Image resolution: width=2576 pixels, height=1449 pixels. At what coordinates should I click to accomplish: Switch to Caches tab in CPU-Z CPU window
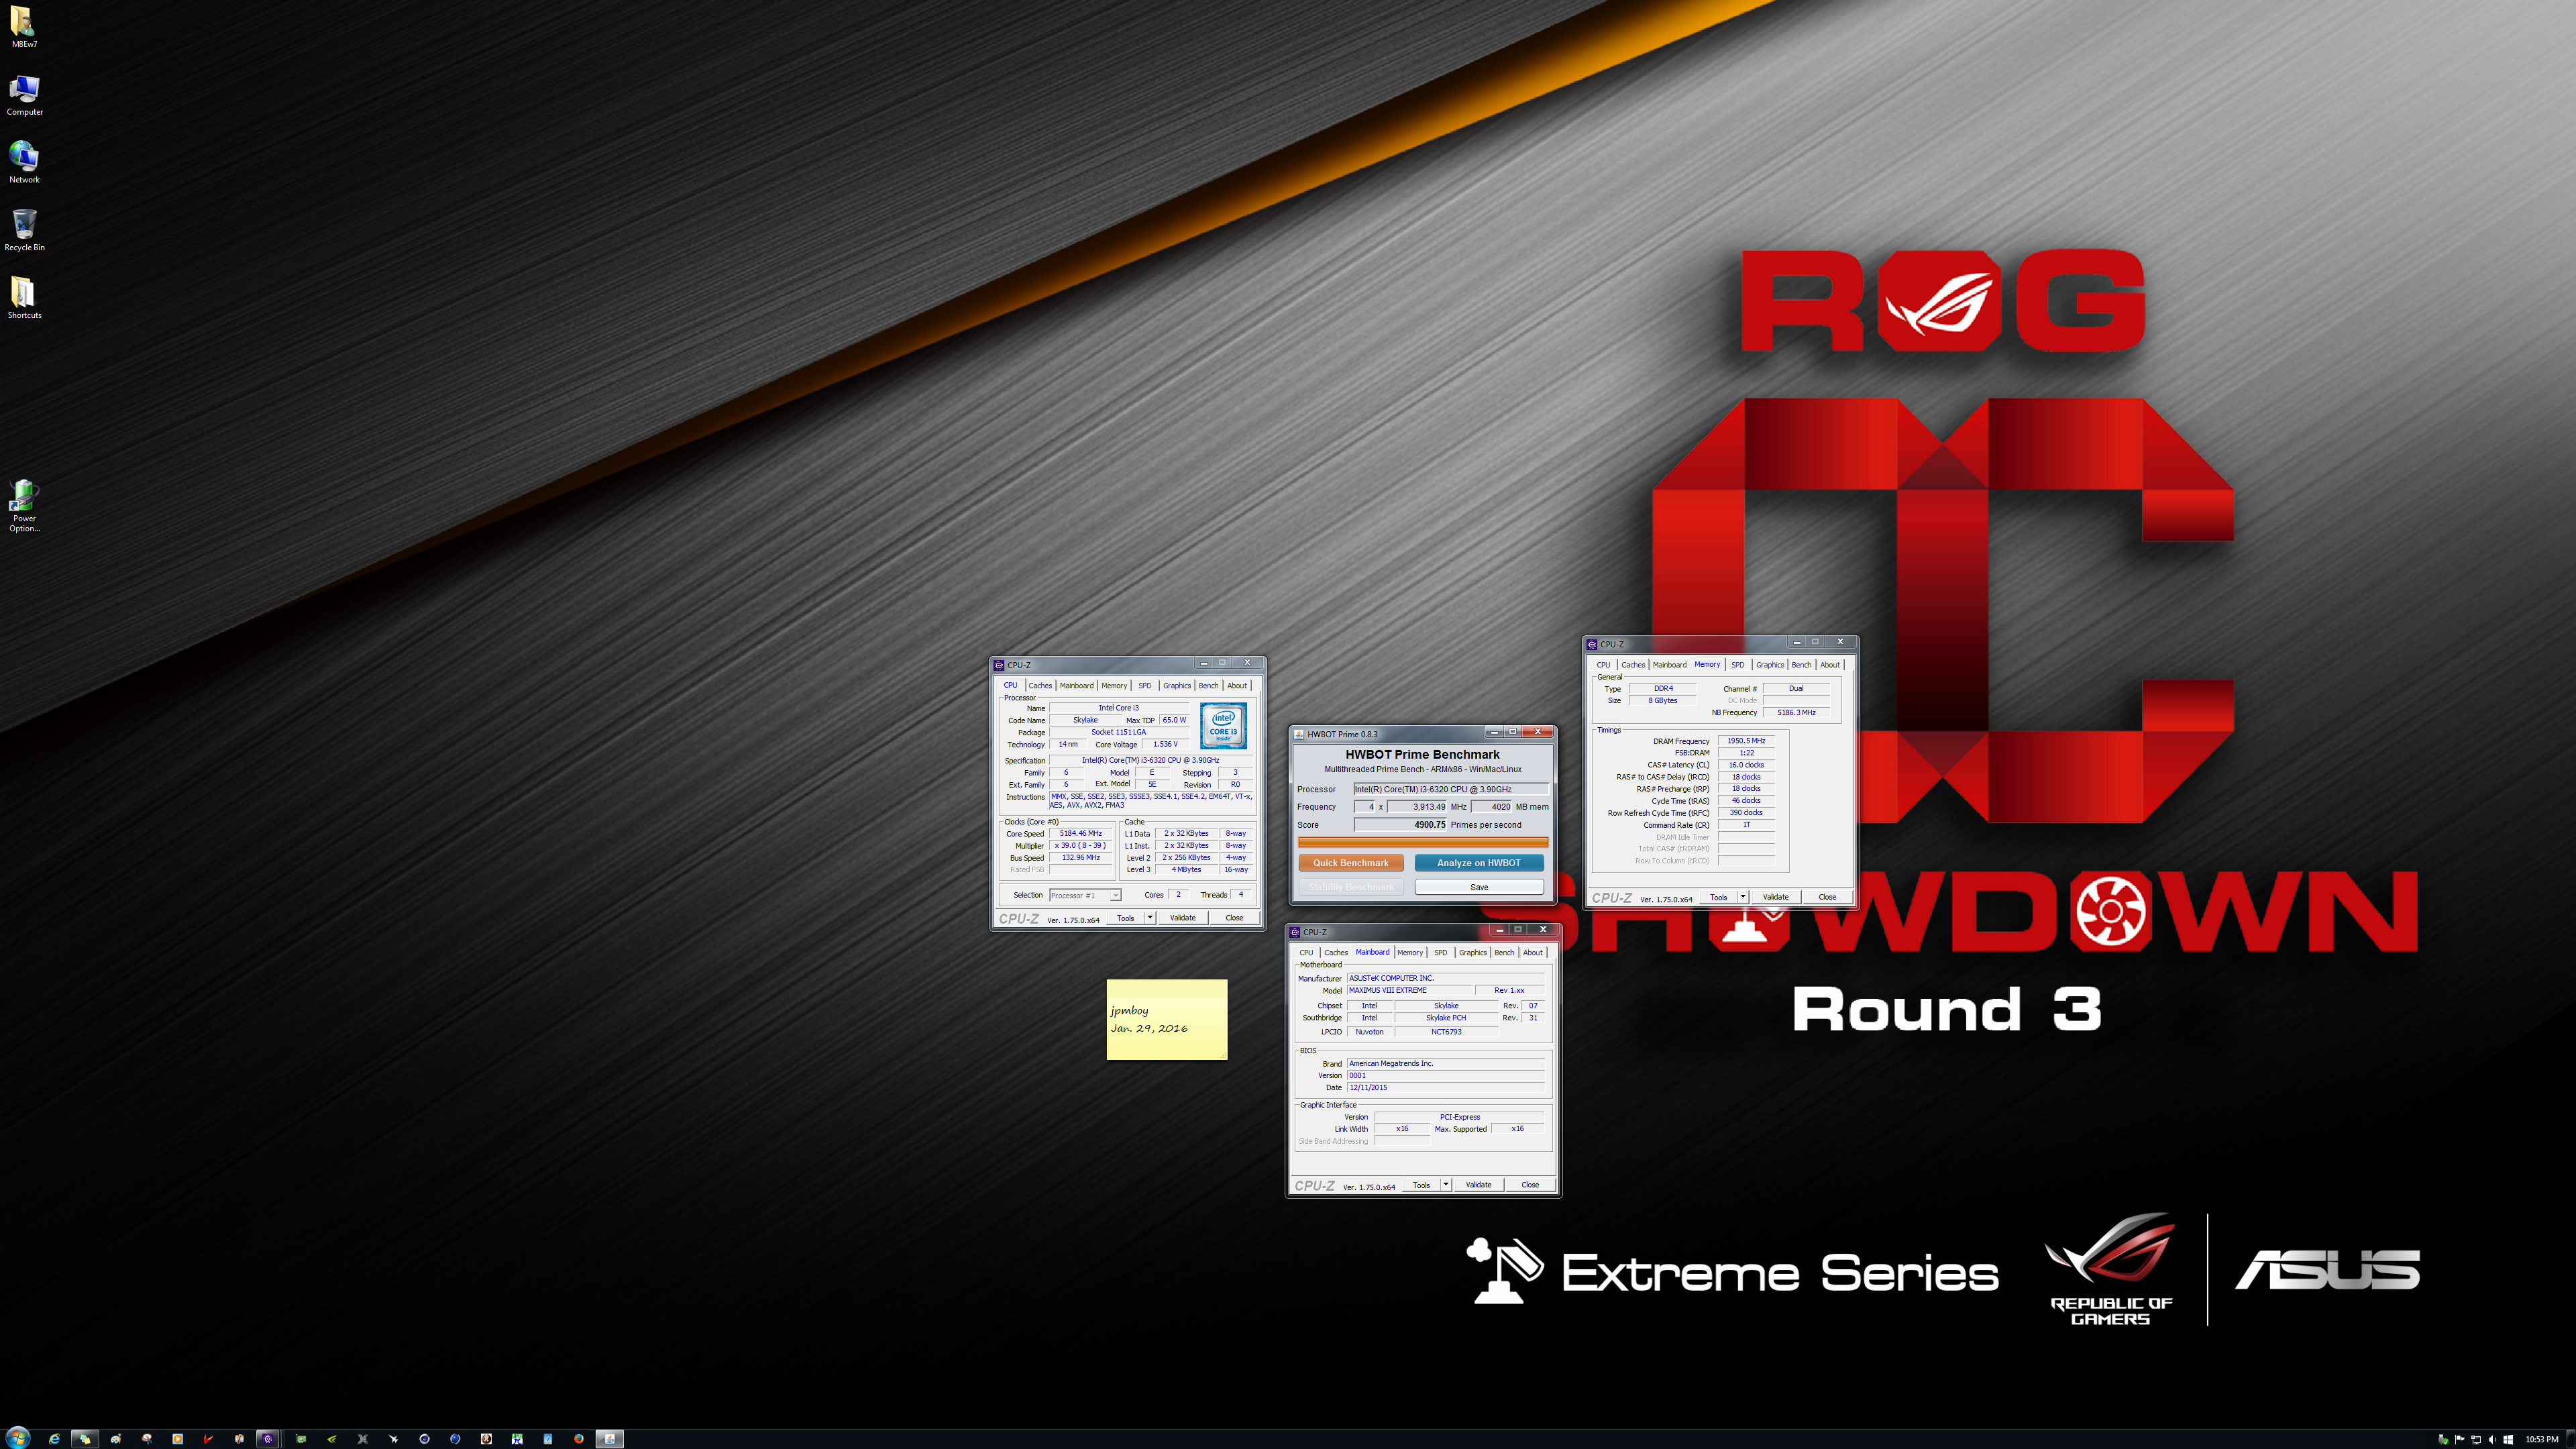[x=1040, y=685]
